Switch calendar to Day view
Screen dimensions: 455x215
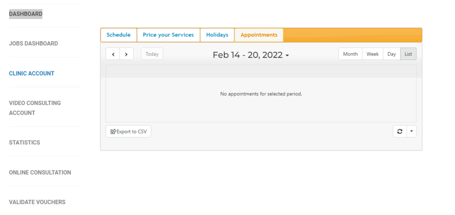[392, 54]
